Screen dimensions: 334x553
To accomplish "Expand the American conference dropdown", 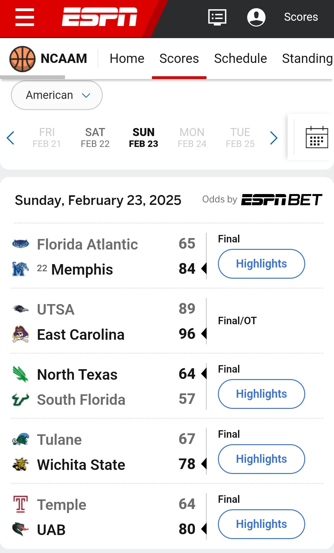I will (x=57, y=95).
